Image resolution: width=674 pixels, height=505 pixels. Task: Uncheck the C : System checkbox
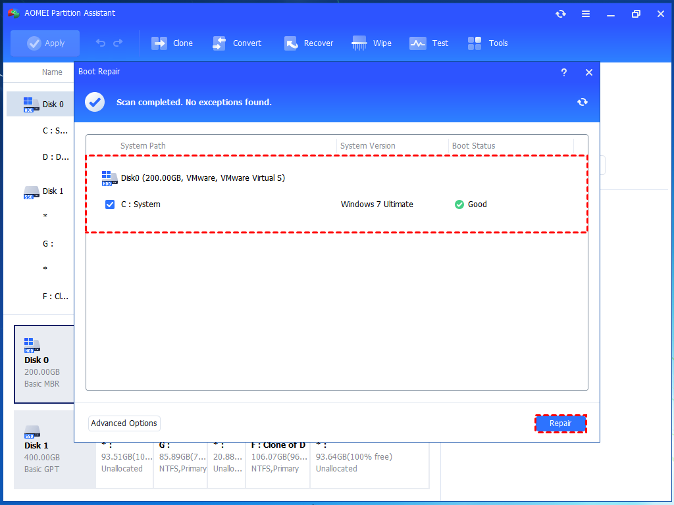tap(110, 204)
